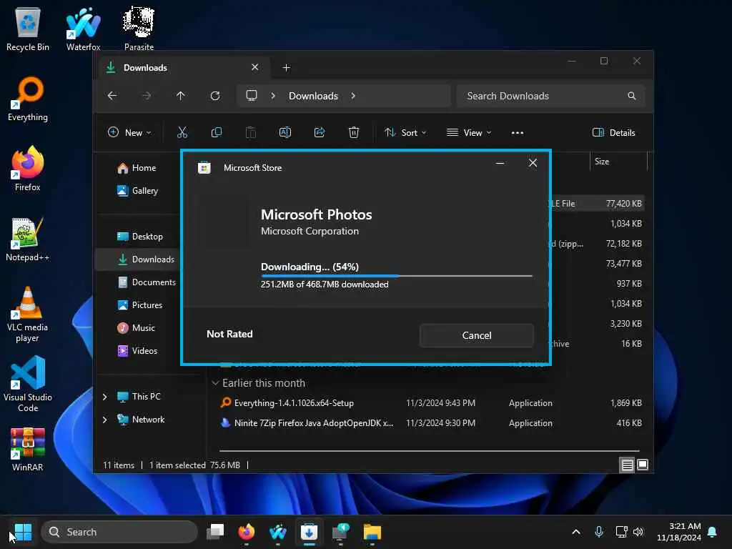Open Documents in the navigation pane
The image size is (732, 549).
[x=147, y=282]
